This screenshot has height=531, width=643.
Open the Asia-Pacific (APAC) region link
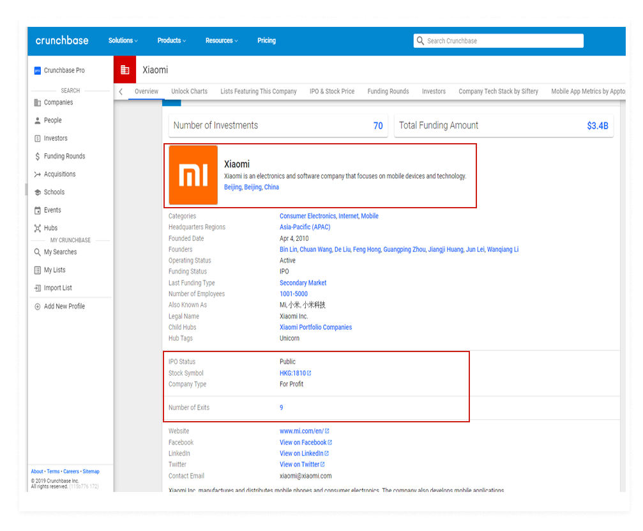pos(305,227)
